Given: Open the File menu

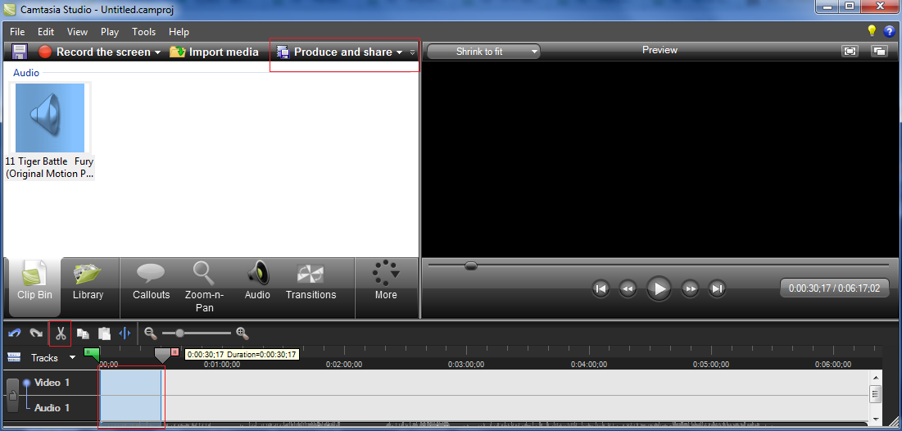Looking at the screenshot, I should (x=17, y=32).
